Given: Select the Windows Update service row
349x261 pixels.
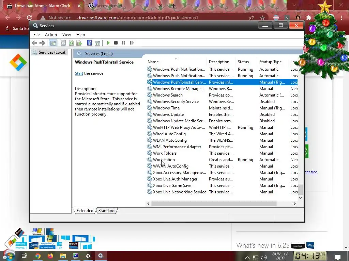Looking at the screenshot, I should 222,115.
